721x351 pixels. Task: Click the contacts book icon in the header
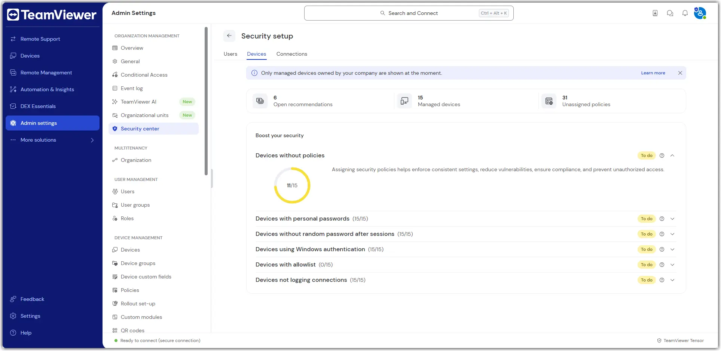(x=655, y=13)
